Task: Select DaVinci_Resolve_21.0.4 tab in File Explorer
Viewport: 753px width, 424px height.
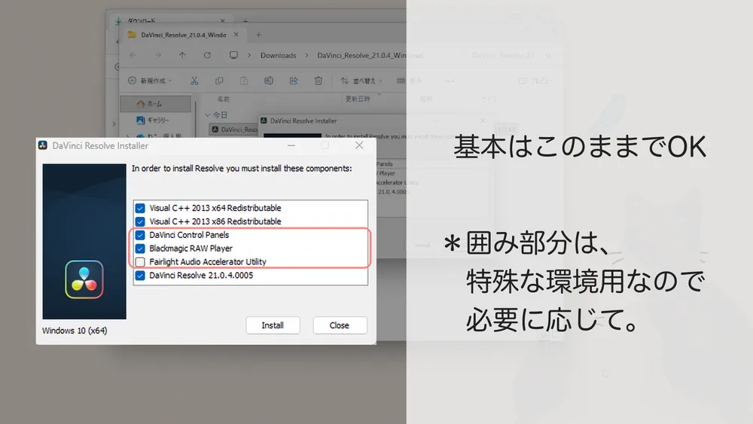Action: [x=184, y=35]
